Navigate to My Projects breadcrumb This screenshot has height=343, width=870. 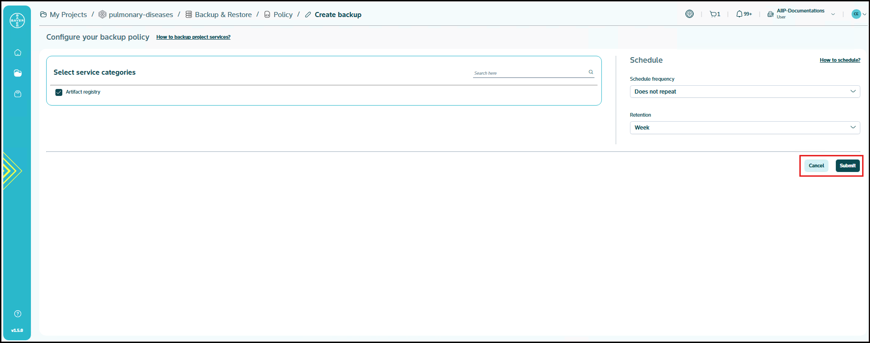pos(68,15)
